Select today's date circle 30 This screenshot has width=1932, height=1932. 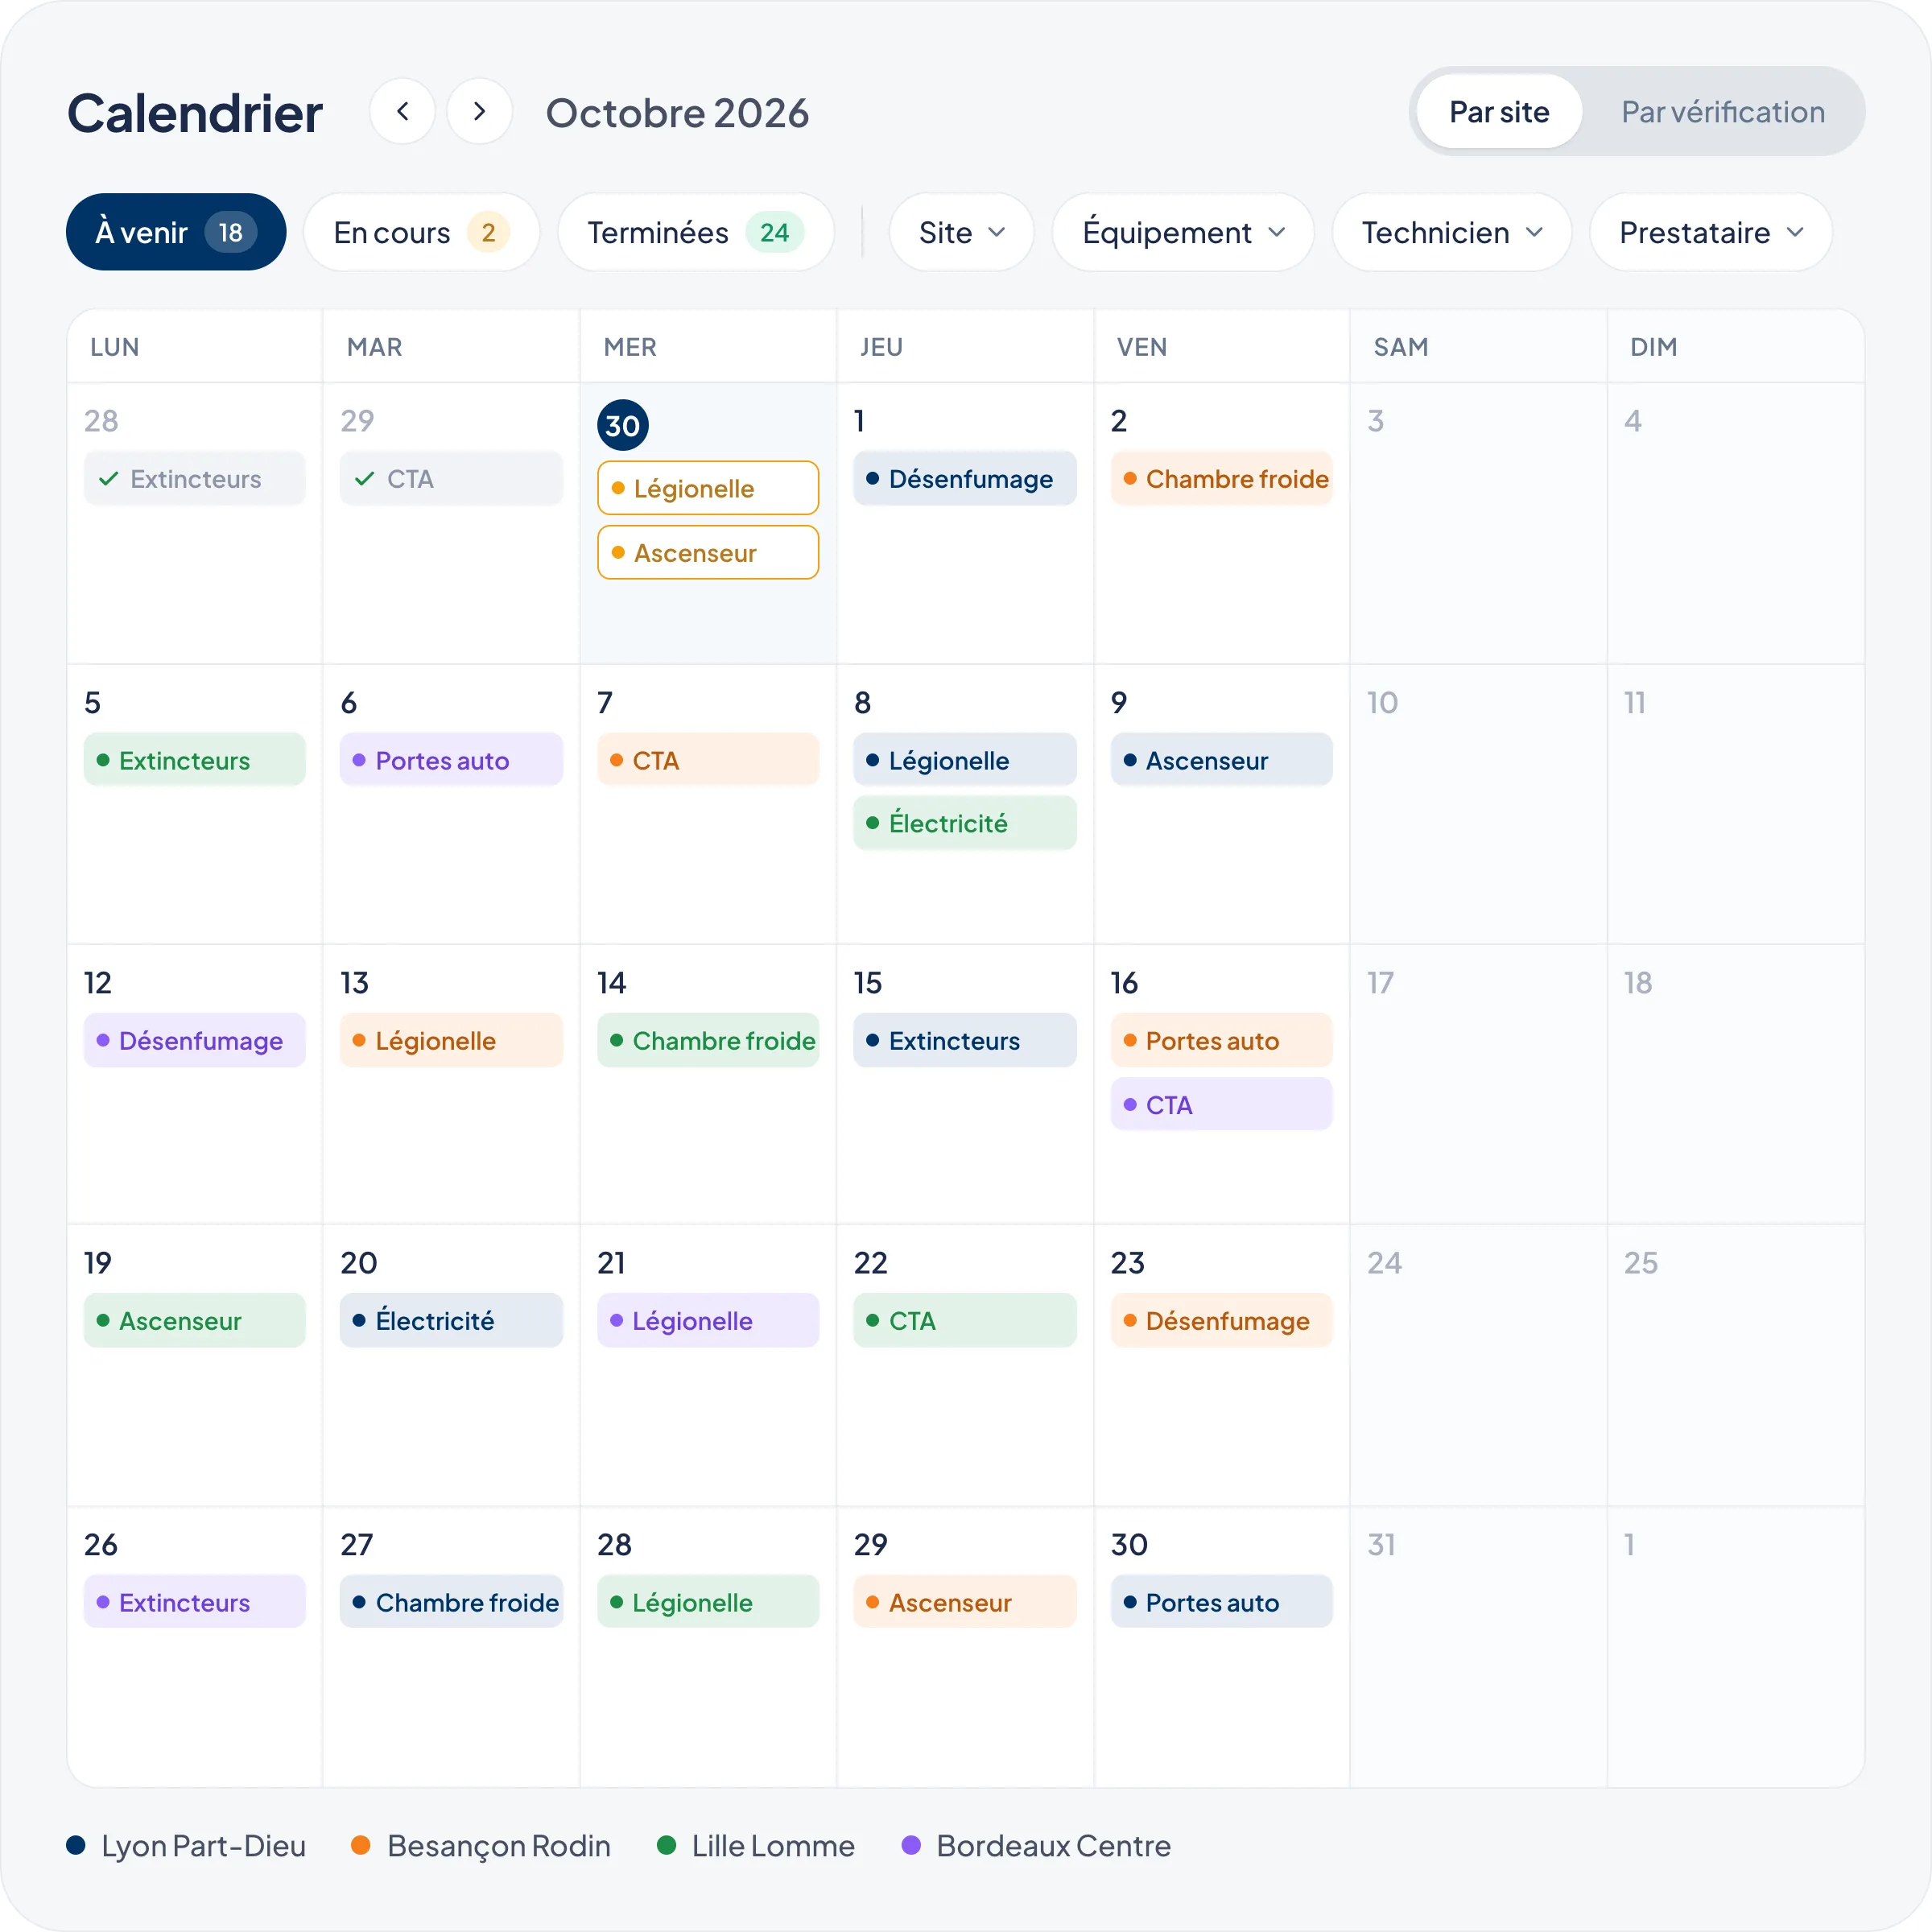623,425
